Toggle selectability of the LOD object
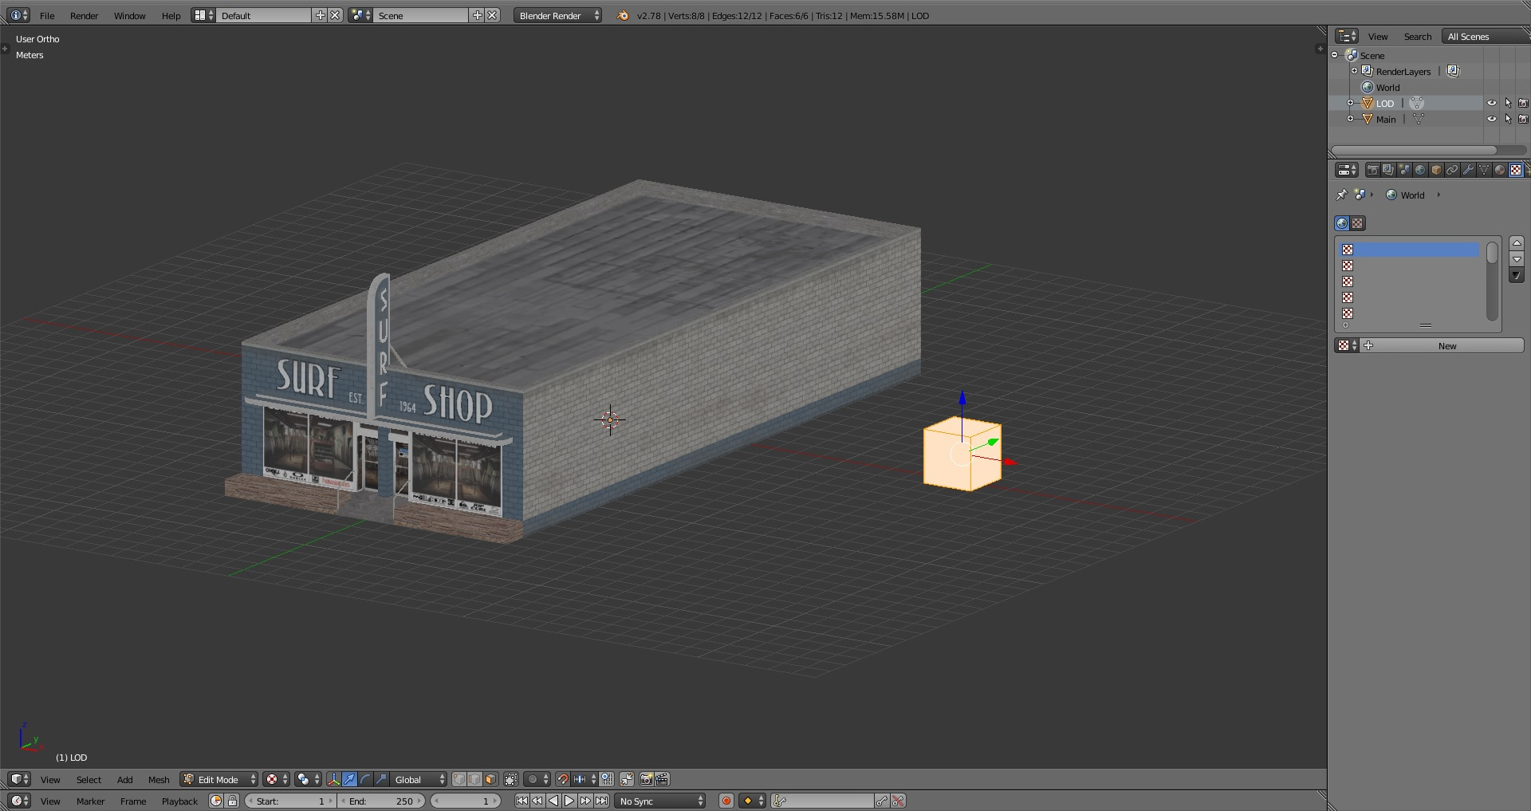Screen dimensions: 1531x811 point(1507,103)
